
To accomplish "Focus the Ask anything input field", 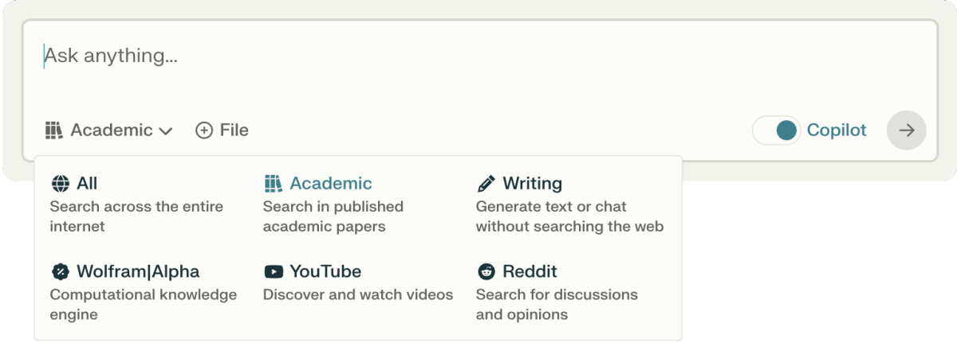I will (x=399, y=57).
